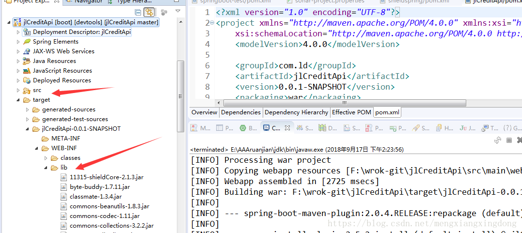Collapse the WEB-INF folder arrow
The height and width of the screenshot is (233, 522).
[37, 148]
